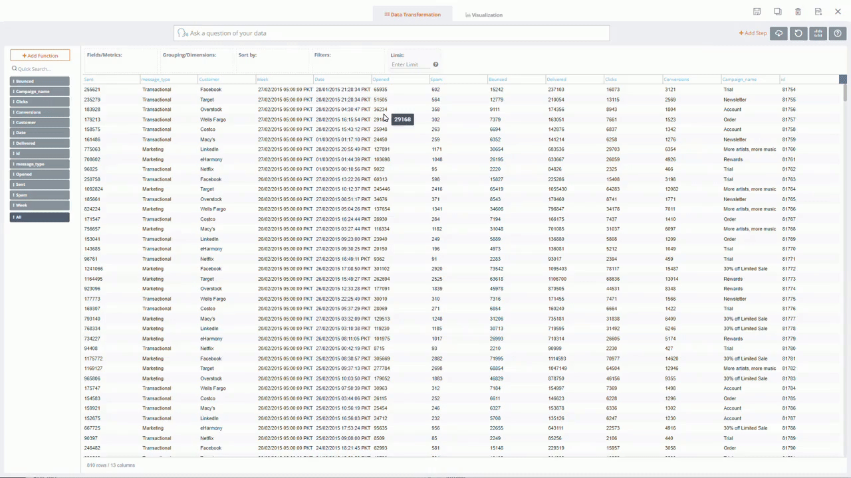The height and width of the screenshot is (478, 851).
Task: Click the Enter Limit input field
Action: coord(410,64)
